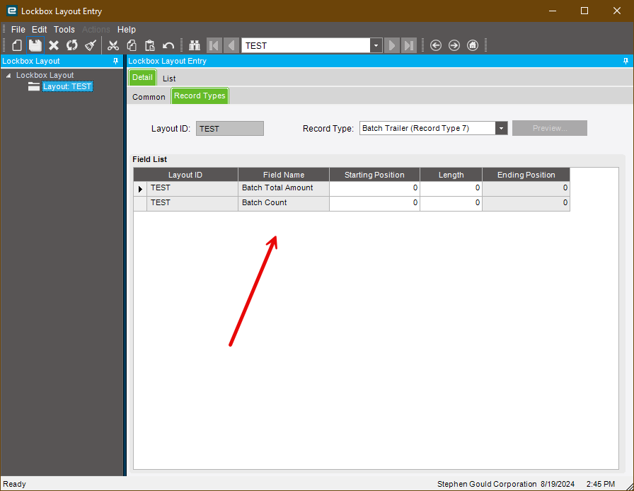Image resolution: width=634 pixels, height=491 pixels.
Task: Click the Forward circular arrow icon
Action: click(x=454, y=45)
